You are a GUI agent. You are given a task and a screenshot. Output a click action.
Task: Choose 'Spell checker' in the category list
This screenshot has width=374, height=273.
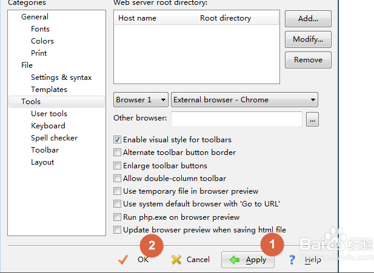pyautogui.click(x=54, y=138)
